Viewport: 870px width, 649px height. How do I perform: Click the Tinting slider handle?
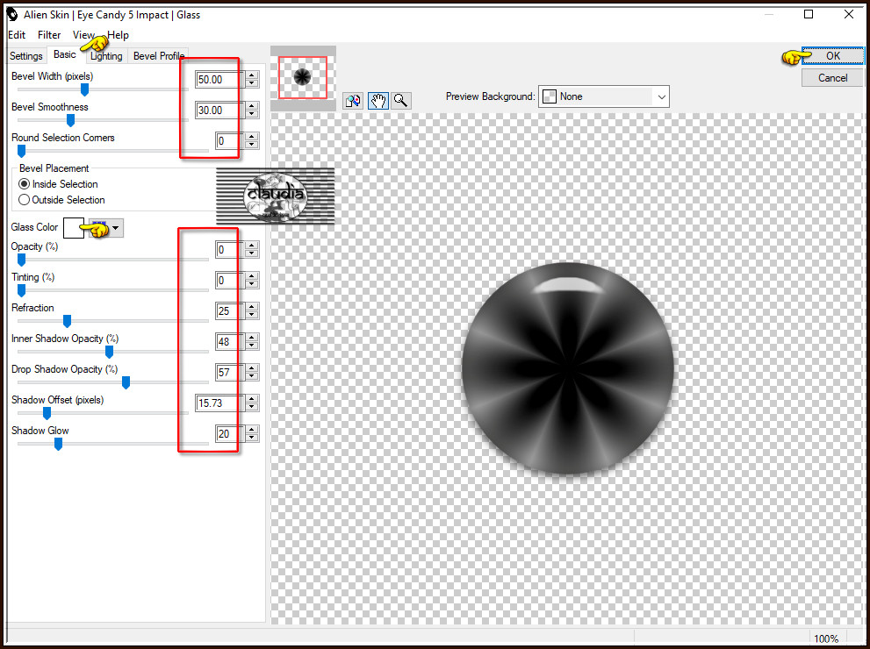click(x=22, y=290)
